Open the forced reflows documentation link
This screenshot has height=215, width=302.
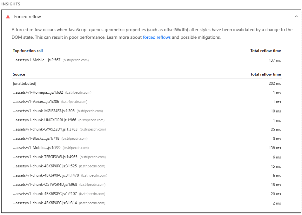click(x=157, y=37)
